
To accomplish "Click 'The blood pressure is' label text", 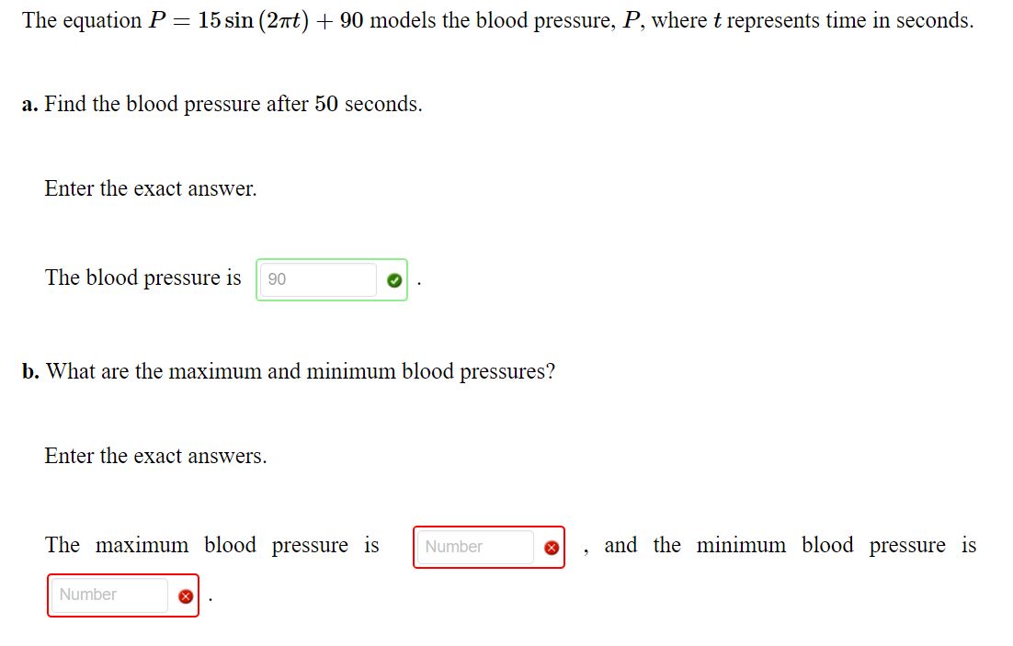I will [x=142, y=278].
